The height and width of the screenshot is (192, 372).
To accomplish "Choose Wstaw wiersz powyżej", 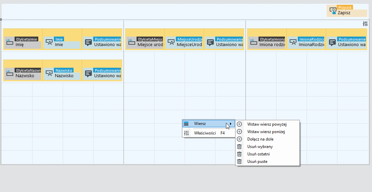I will (x=267, y=124).
